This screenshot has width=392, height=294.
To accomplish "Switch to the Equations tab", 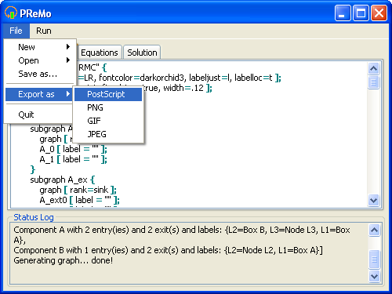I will (100, 53).
